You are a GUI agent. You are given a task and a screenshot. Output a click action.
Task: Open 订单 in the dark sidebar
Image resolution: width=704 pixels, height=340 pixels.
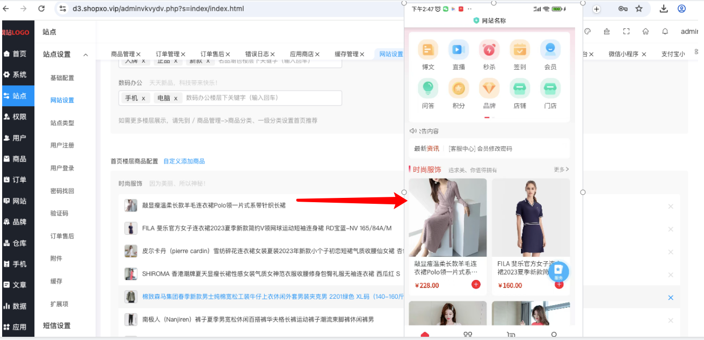pos(17,180)
